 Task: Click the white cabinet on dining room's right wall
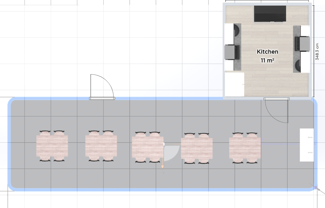[307, 145]
